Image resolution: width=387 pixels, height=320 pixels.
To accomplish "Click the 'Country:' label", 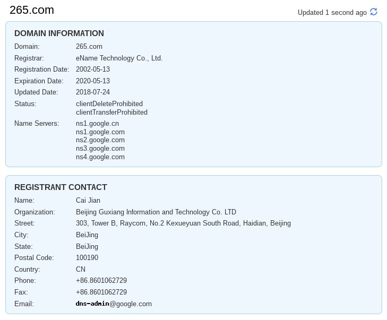I will click(27, 269).
